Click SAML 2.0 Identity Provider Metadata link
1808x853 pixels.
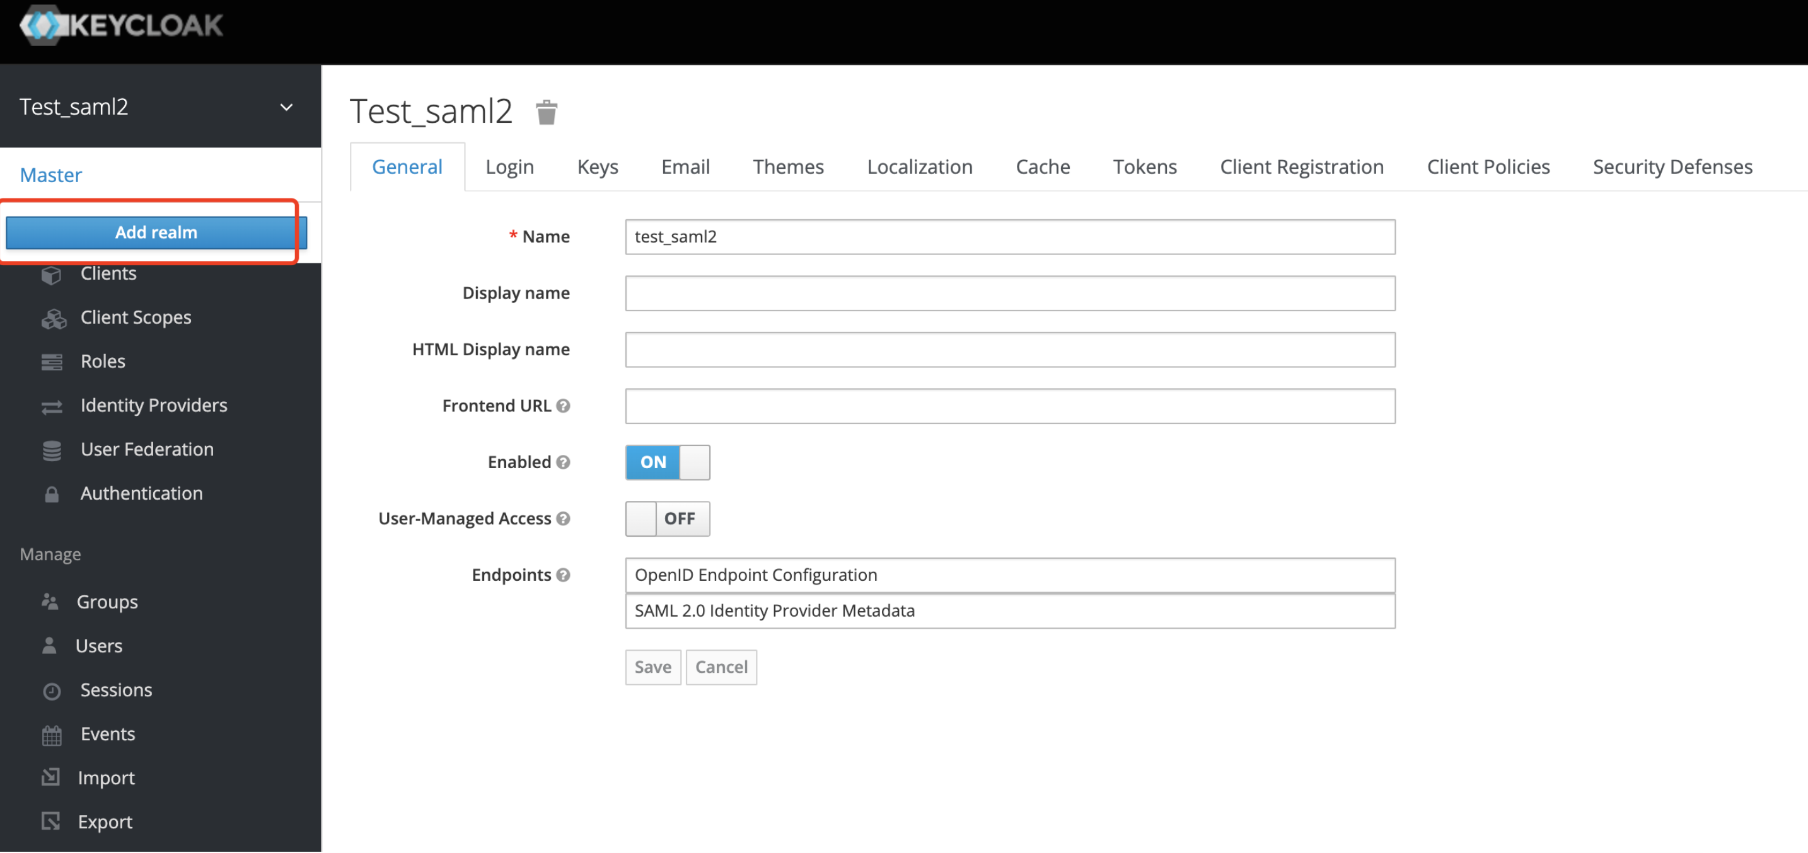click(774, 610)
